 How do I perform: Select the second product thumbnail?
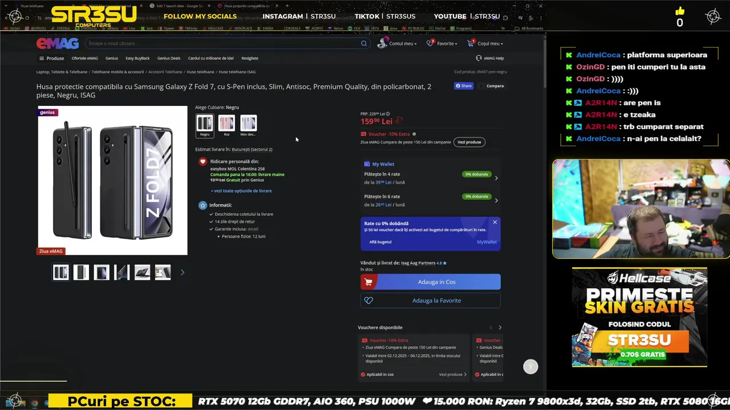tap(81, 272)
